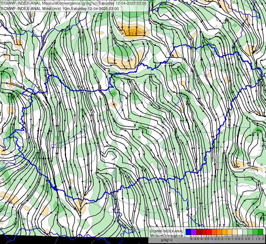266x244 pixels.
Task: Click the purple legend swatch
Action: click(x=193, y=232)
